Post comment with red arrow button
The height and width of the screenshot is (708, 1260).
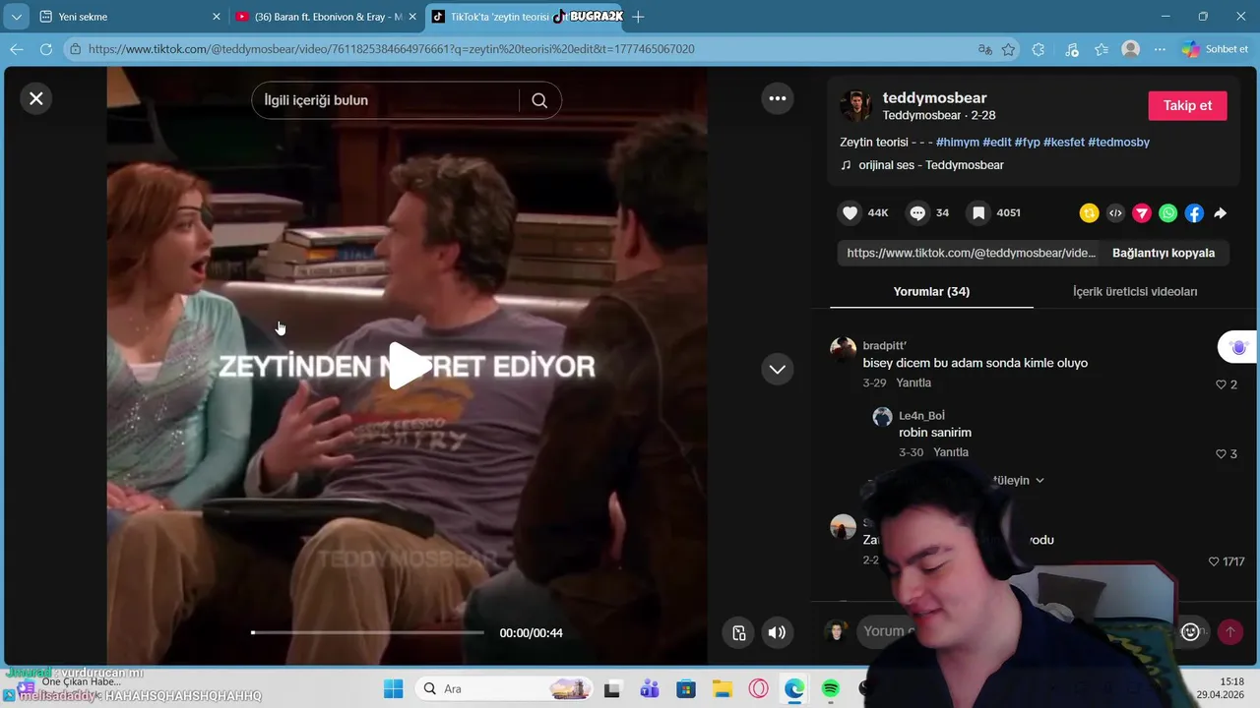pyautogui.click(x=1229, y=632)
